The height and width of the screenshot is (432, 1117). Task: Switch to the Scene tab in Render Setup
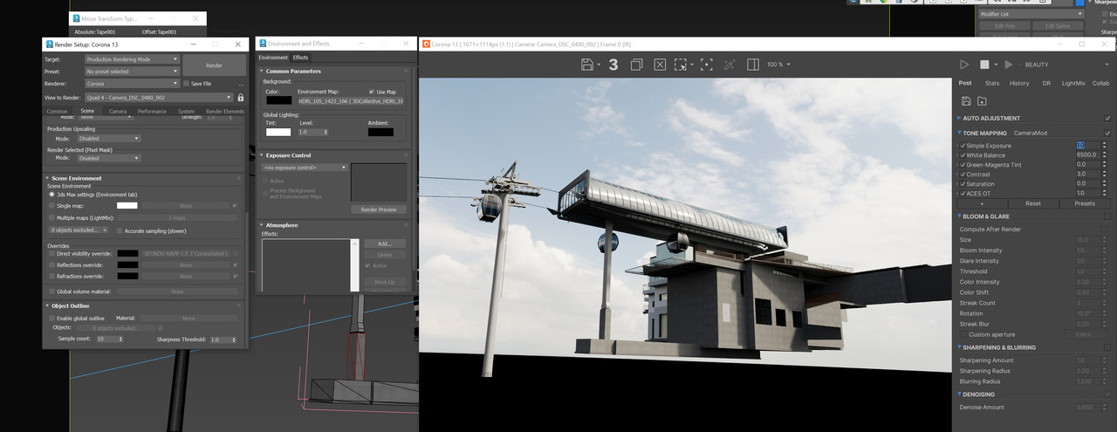click(x=87, y=112)
